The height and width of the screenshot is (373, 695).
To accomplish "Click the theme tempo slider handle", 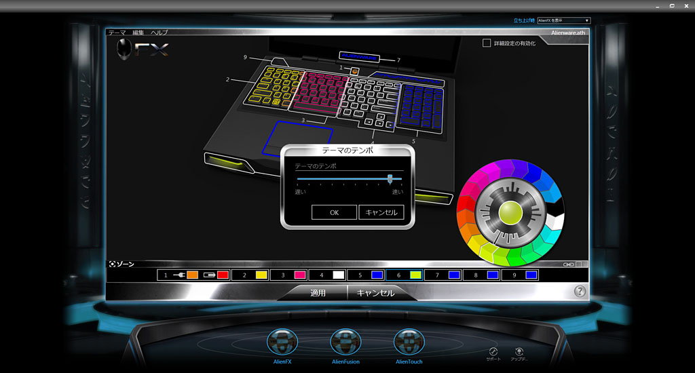I will tap(390, 178).
